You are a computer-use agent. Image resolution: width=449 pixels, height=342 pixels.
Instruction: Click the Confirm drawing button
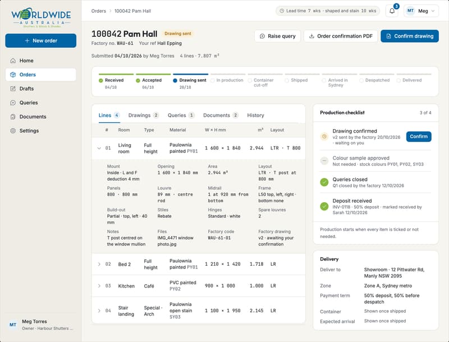tap(410, 36)
